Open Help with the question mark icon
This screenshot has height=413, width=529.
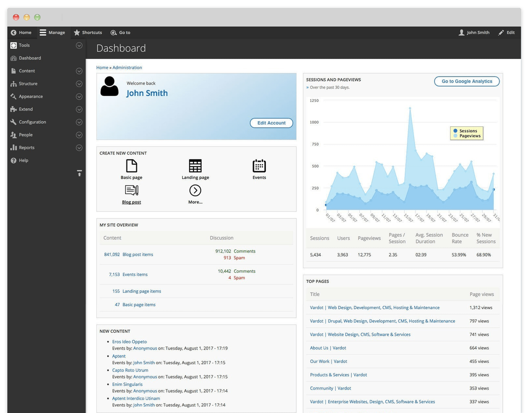pyautogui.click(x=13, y=160)
